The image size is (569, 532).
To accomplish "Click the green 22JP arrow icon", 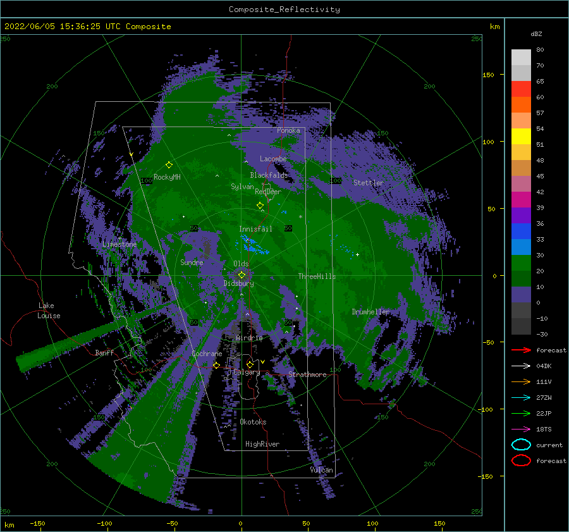I will (x=521, y=413).
